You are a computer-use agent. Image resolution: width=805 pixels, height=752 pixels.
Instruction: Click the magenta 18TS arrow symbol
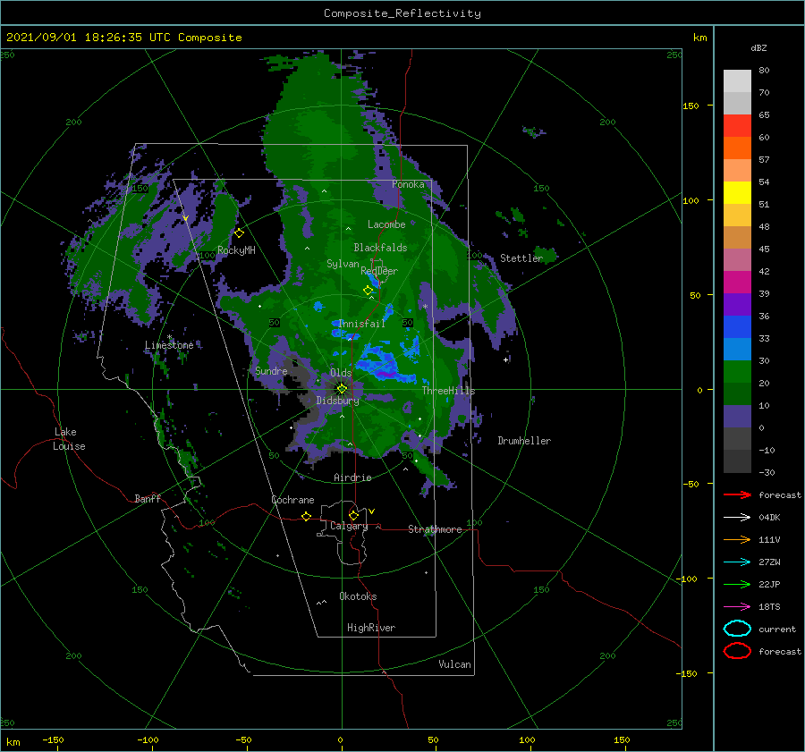point(737,607)
